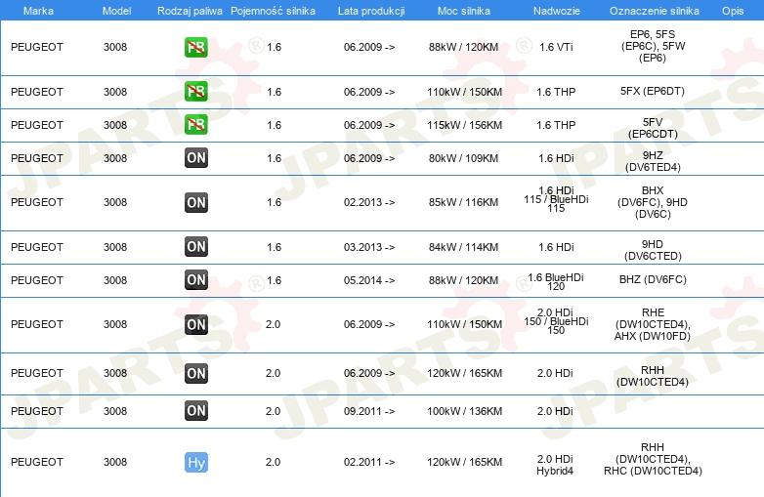Select the 80kW / 109KM power cell
Screen dimensions: 764x497
pyautogui.click(x=463, y=158)
